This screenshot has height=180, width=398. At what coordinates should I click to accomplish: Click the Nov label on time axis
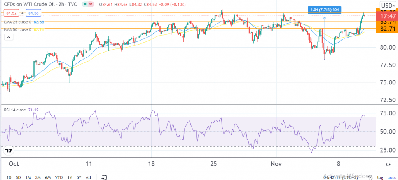(276, 164)
